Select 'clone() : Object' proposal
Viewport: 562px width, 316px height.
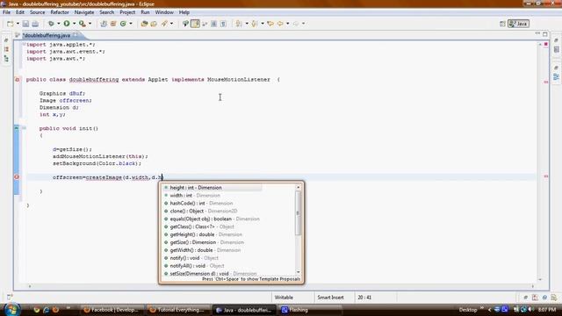click(228, 211)
